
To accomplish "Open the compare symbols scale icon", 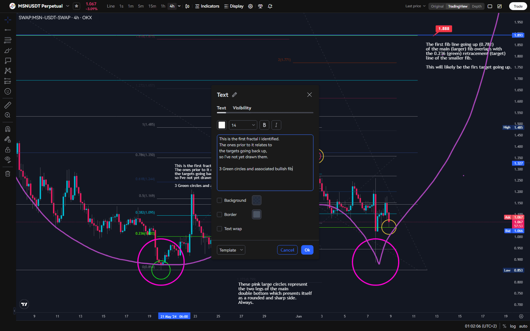I will [x=260, y=6].
